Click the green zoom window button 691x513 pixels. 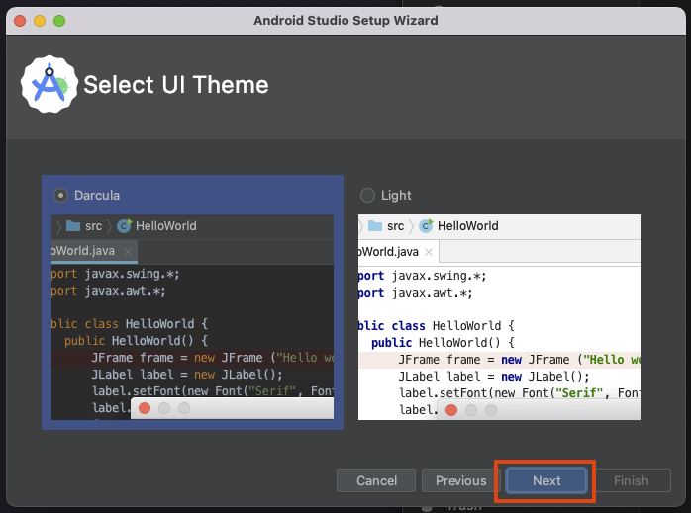click(x=59, y=21)
